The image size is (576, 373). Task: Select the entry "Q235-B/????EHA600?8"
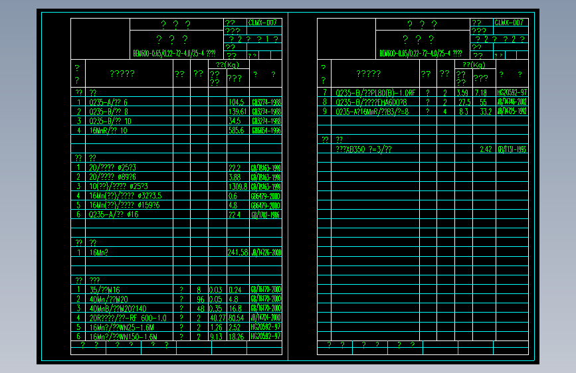pos(371,102)
